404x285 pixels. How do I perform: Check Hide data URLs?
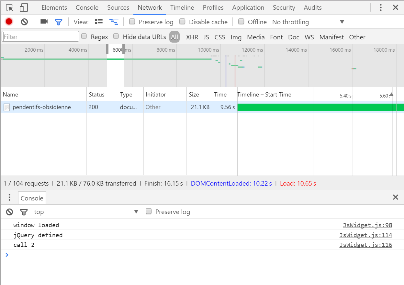tap(116, 36)
